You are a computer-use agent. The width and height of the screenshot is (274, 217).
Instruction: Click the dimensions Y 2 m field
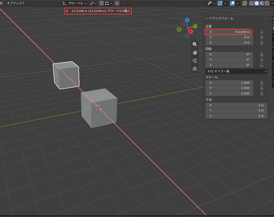point(236,110)
